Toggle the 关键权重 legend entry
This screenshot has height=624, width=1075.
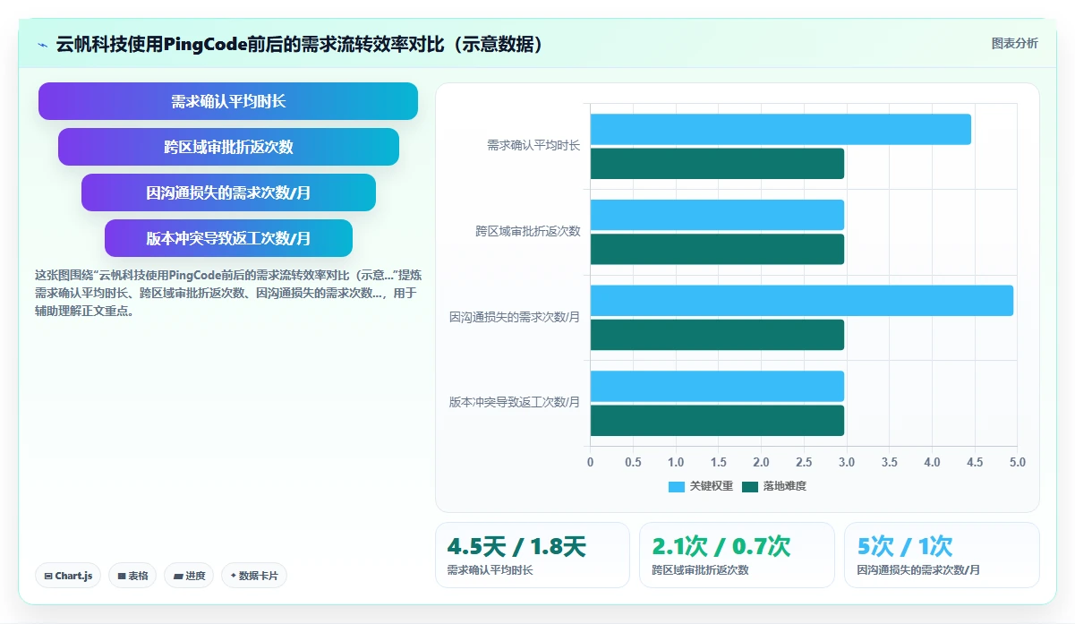(x=701, y=486)
